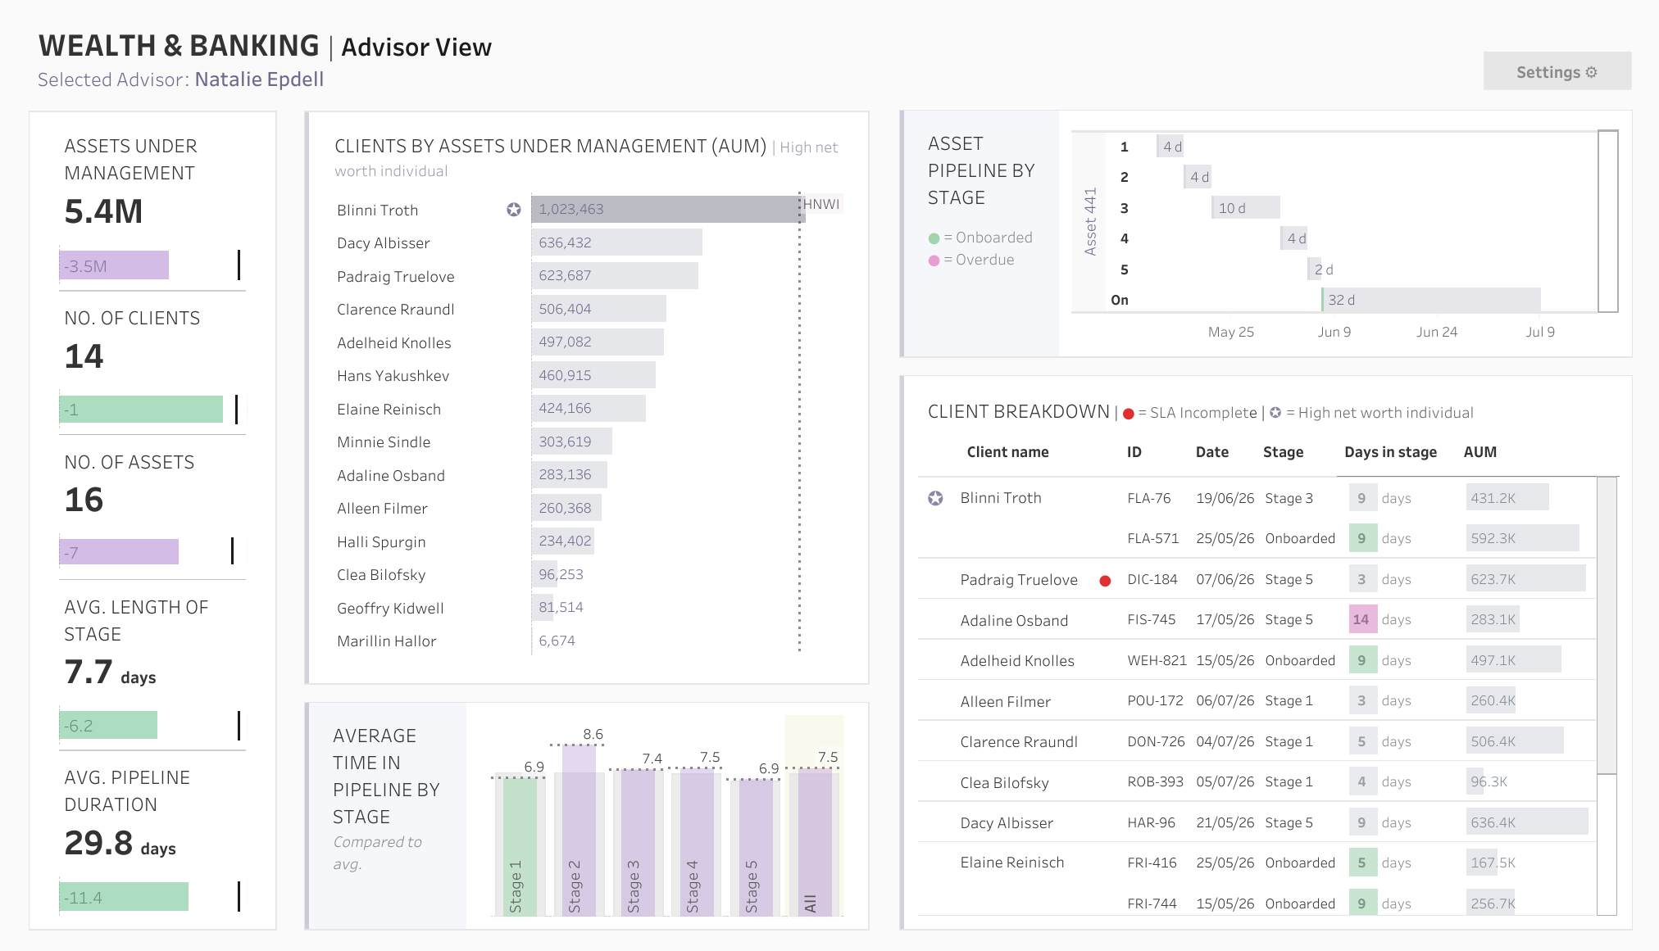Image resolution: width=1659 pixels, height=951 pixels.
Task: Select the Stage 2 average time bar
Action: 580,831
